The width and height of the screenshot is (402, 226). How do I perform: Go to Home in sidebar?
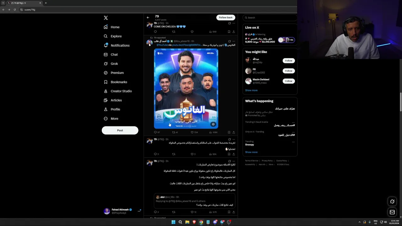click(112, 27)
